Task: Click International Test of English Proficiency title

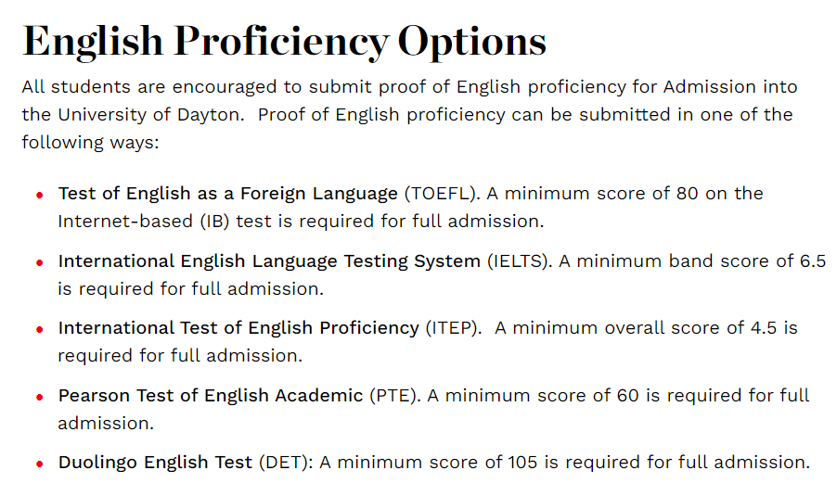Action: 238,327
